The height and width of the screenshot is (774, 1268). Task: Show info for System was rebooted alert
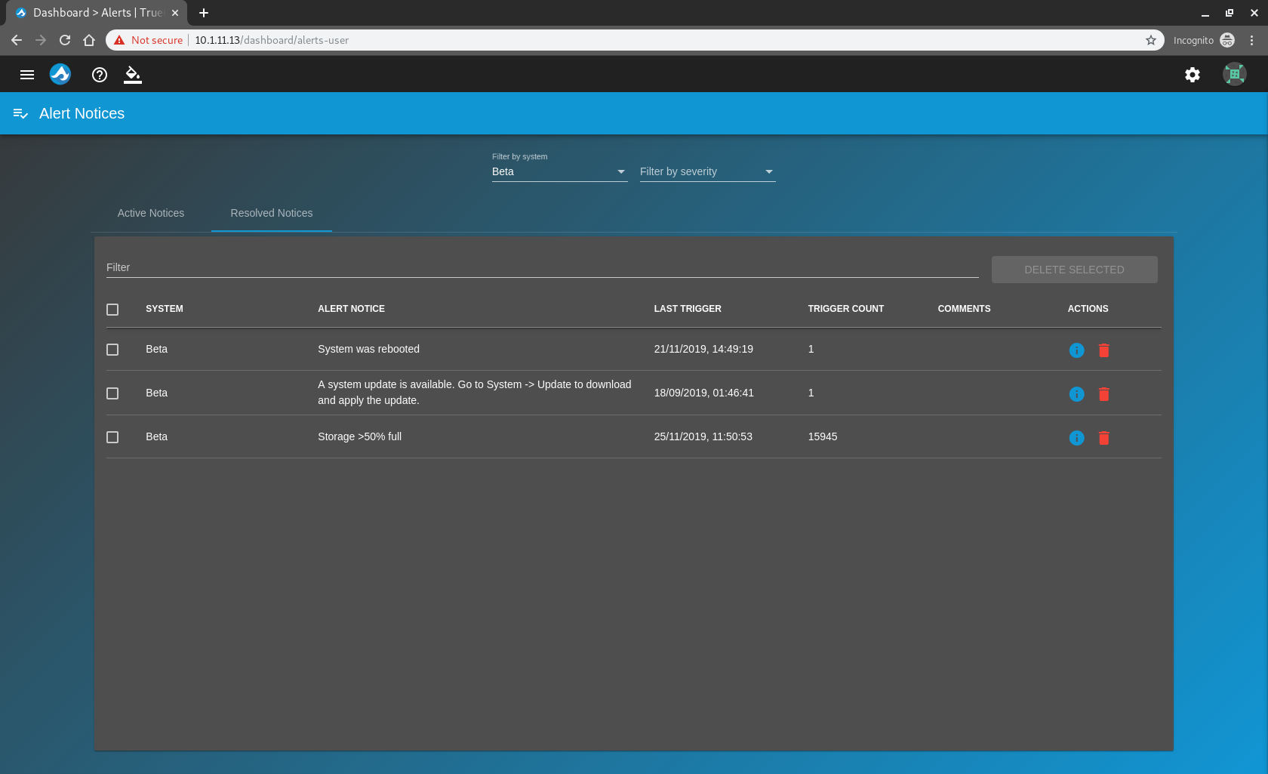(x=1077, y=350)
